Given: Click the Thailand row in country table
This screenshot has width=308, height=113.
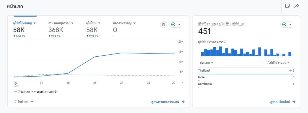Looking at the screenshot, I should click(246, 71).
